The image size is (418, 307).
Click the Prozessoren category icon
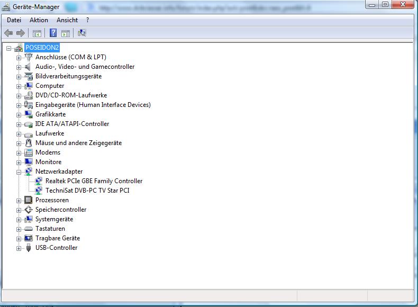[x=29, y=200]
